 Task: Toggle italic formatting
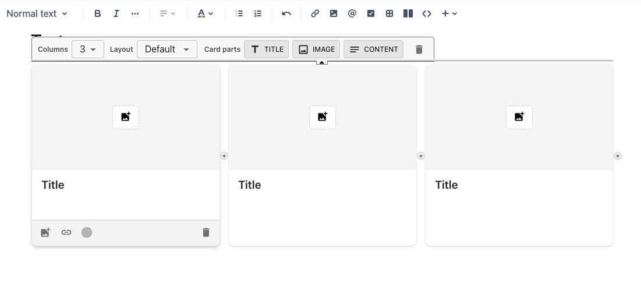116,13
